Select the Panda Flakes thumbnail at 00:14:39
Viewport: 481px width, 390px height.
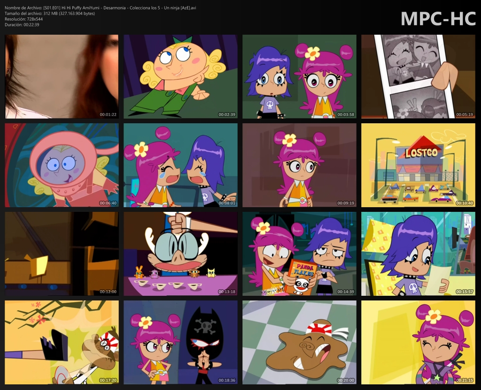point(299,254)
